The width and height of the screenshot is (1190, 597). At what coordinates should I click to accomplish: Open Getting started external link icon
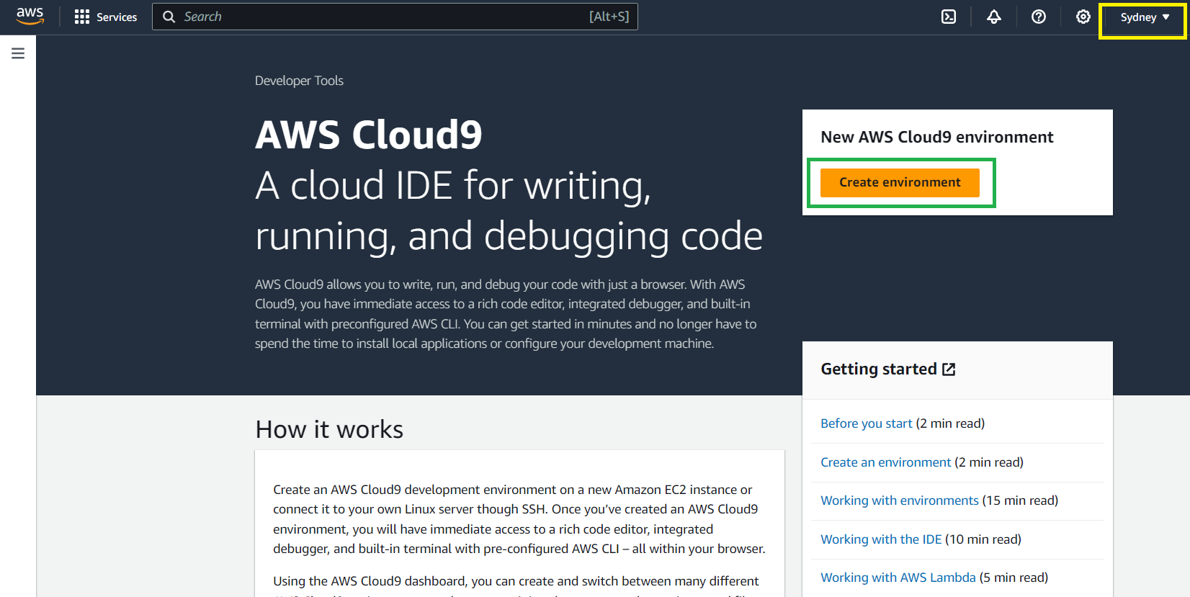(x=949, y=369)
